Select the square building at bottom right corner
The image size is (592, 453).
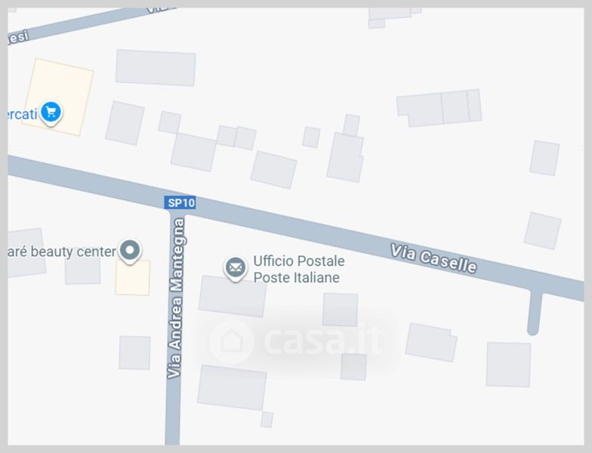pos(508,365)
